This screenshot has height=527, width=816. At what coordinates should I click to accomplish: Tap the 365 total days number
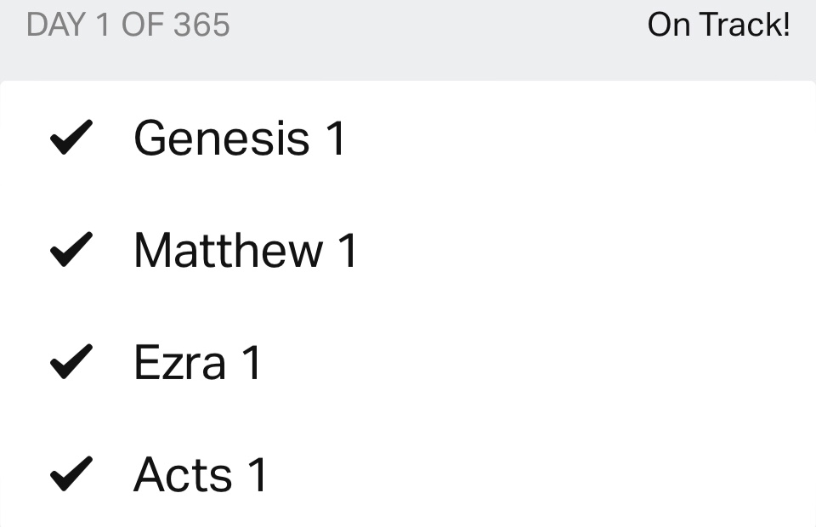click(x=201, y=25)
